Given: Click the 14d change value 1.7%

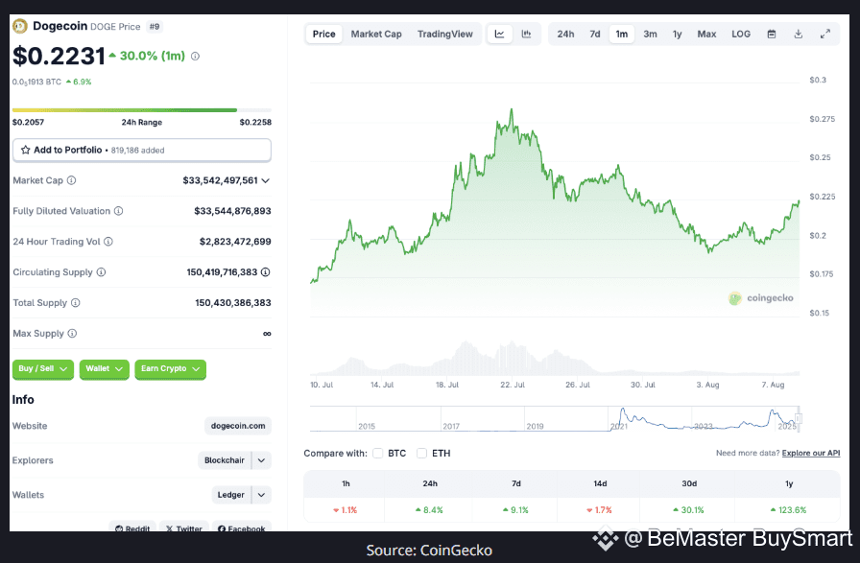Looking at the screenshot, I should pos(599,510).
